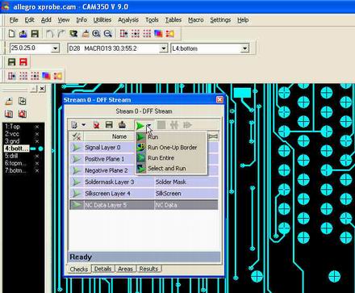Switch to the Details tab
This screenshot has width=355, height=293.
pos(102,269)
